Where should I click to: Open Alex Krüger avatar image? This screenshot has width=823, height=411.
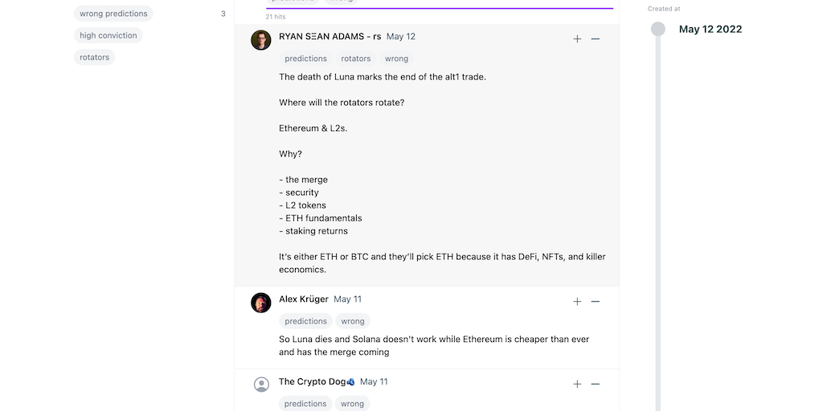click(261, 303)
